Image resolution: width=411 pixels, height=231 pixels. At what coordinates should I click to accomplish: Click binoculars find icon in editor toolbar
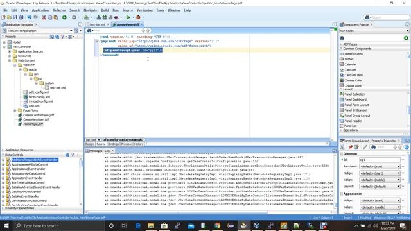(x=89, y=31)
